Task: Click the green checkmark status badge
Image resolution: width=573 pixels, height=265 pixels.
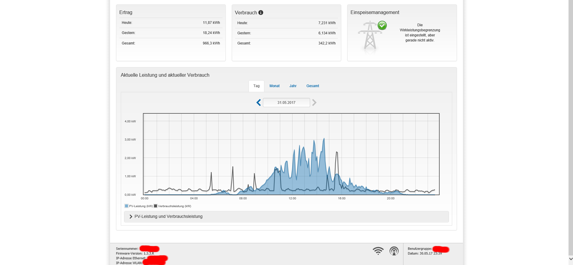Action: 382,25
